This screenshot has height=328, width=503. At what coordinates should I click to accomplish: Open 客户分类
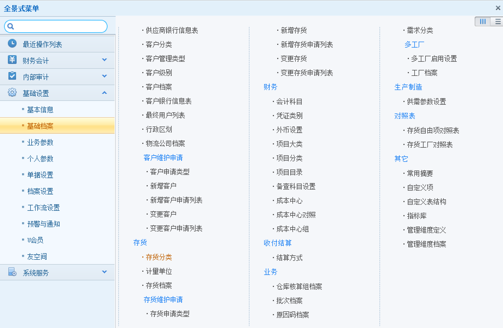click(159, 44)
